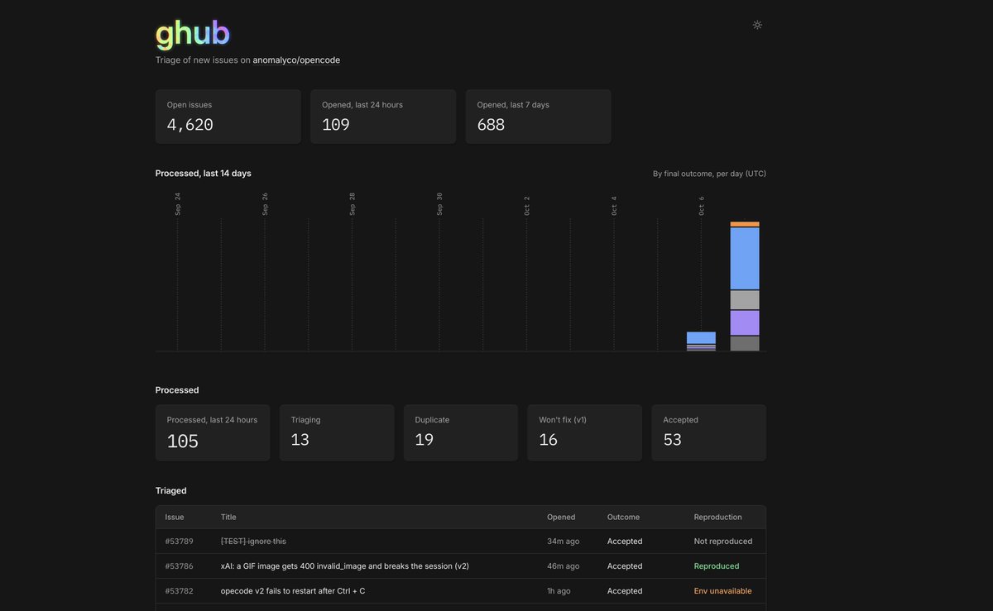Click the purple segment of tallest bar
The height and width of the screenshot is (611, 993).
(x=745, y=323)
